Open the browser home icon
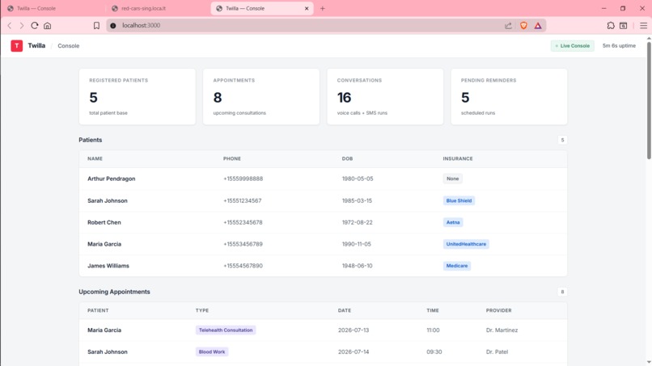652x366 pixels. 48,26
